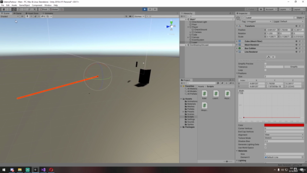This screenshot has width=307, height=173.
Task: Open Account dropdown in top toolbar
Action: coord(271,9)
